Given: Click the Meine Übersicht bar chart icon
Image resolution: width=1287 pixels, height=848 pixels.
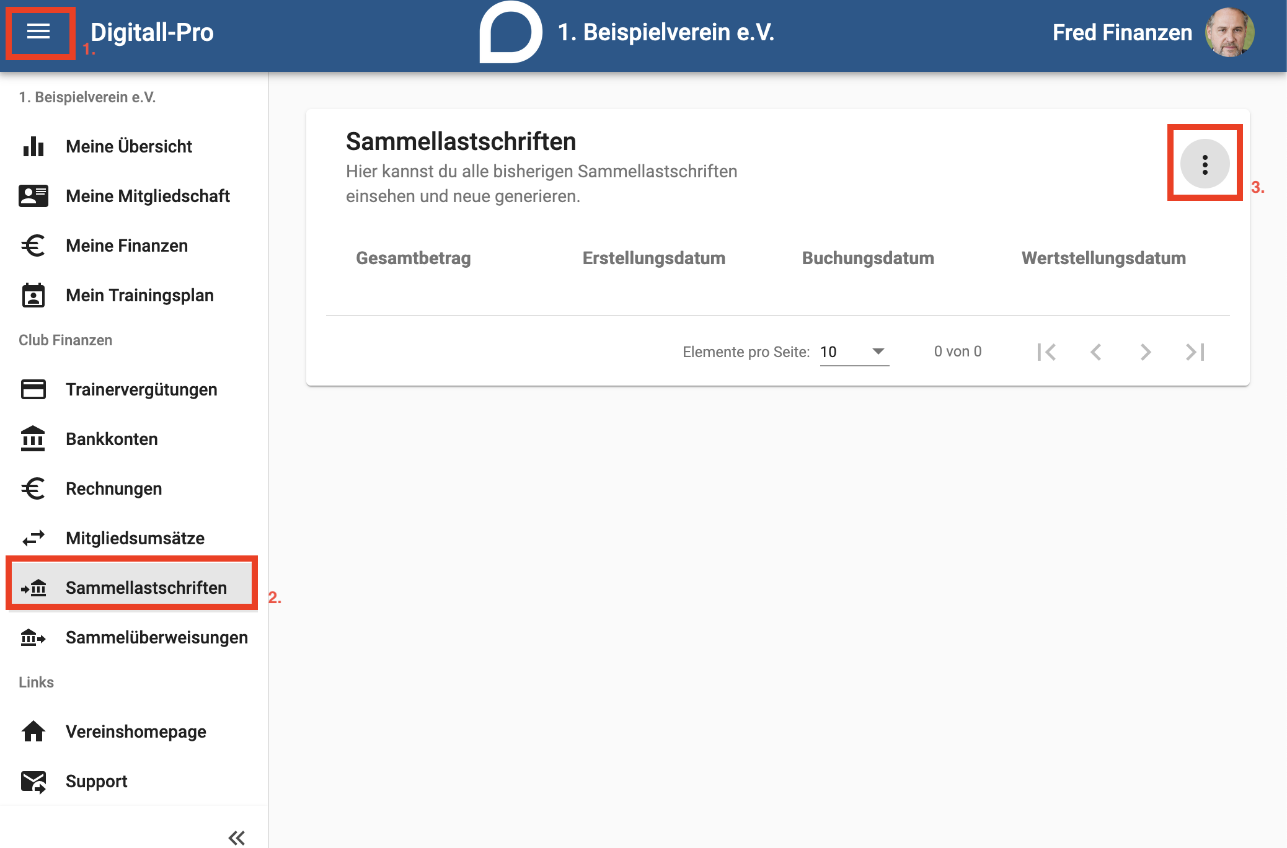Looking at the screenshot, I should click(33, 146).
